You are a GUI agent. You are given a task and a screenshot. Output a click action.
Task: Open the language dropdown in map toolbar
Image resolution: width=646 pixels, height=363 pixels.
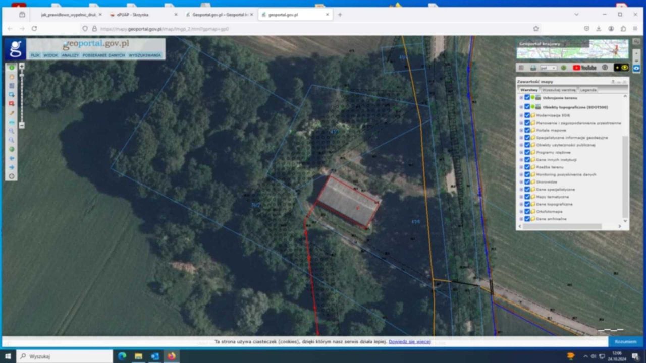point(548,68)
